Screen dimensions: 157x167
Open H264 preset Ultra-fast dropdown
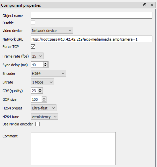(43, 108)
